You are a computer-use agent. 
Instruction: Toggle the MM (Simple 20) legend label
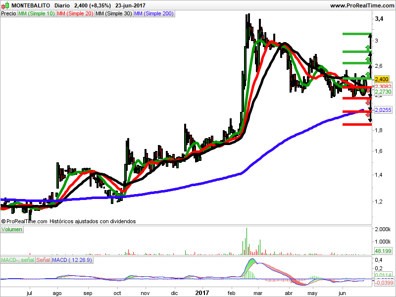coord(74,14)
